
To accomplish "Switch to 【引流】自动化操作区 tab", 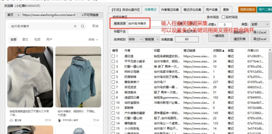I will click(125, 10).
